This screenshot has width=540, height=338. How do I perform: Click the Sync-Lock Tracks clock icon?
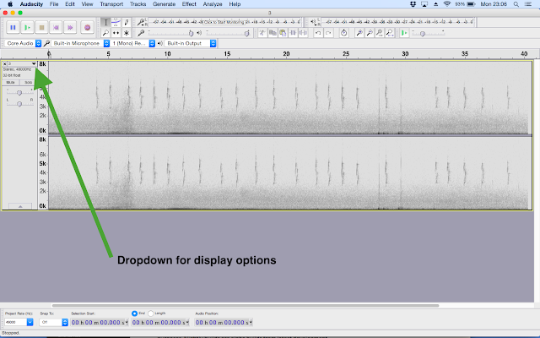pyautogui.click(x=343, y=33)
